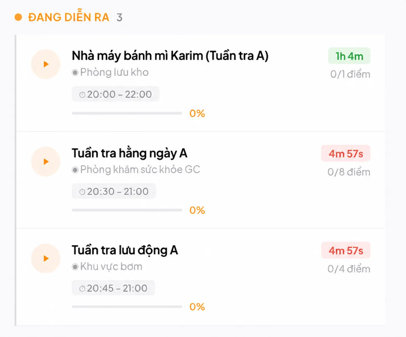Start the Tuần tra lưu động A patrol
This screenshot has width=406, height=337.
46,259
